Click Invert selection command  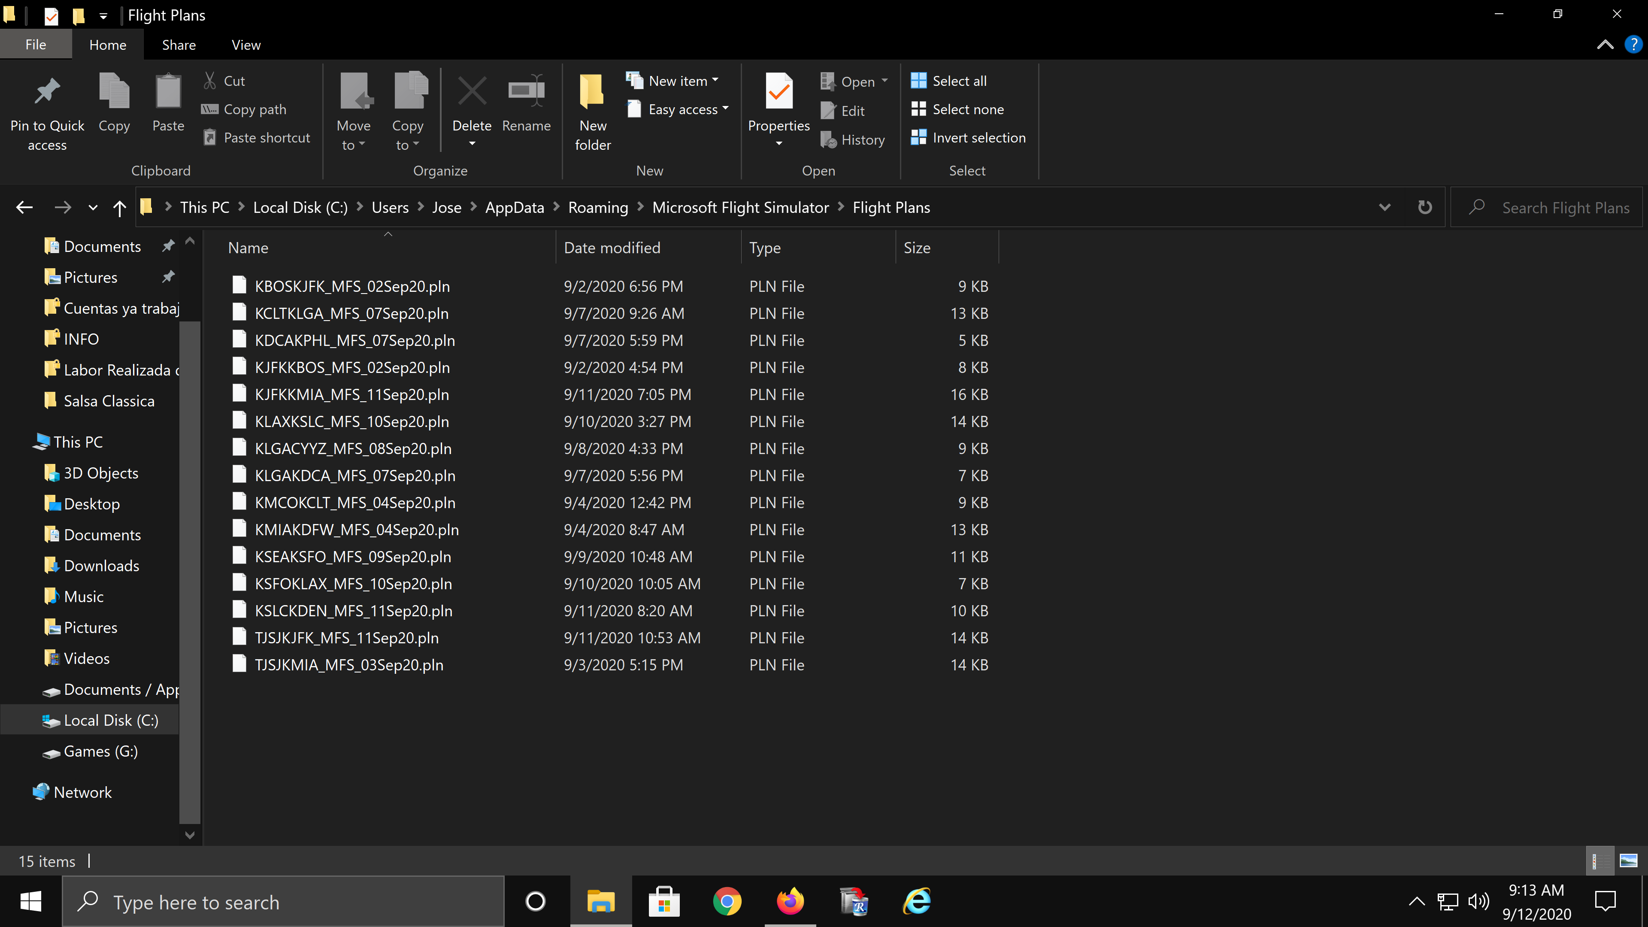(968, 137)
